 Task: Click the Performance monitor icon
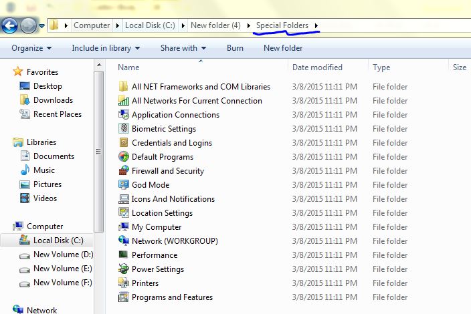(123, 255)
